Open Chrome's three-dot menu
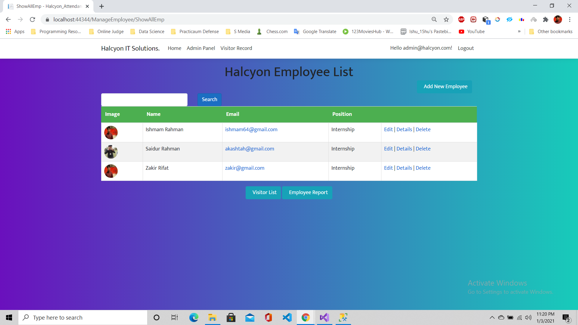 tap(570, 20)
